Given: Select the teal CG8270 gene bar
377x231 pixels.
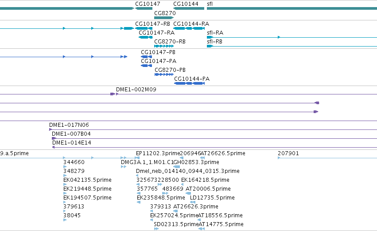Looking at the screenshot, I should 164,18.
